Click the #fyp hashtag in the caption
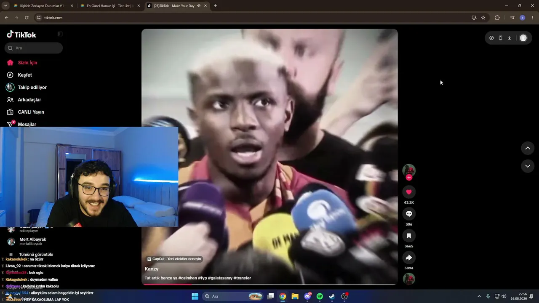The height and width of the screenshot is (303, 539). (x=202, y=278)
